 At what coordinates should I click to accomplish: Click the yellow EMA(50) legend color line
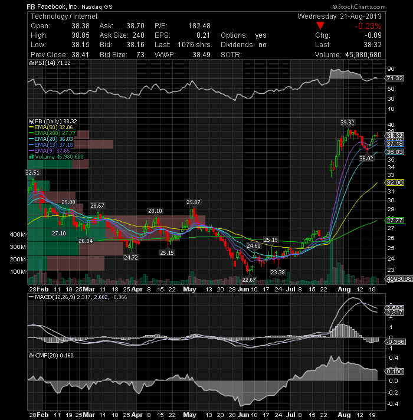[x=31, y=127]
